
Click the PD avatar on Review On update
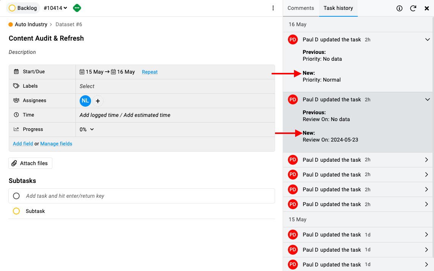293,100
